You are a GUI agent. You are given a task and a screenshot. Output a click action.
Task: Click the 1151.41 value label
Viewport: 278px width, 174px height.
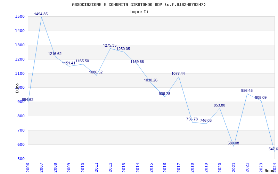pos(68,63)
